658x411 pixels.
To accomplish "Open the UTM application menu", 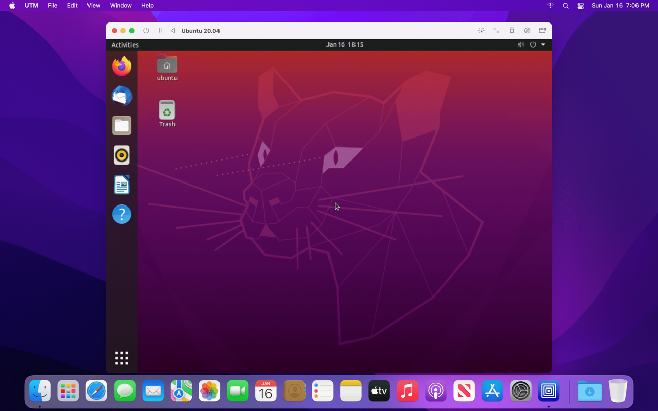I will pos(31,6).
